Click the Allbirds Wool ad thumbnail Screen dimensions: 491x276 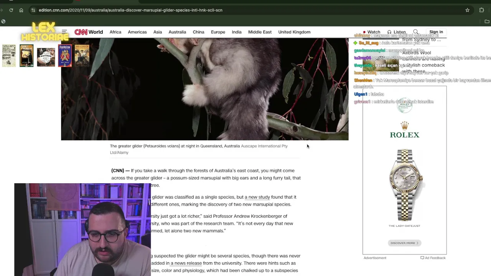[381, 61]
